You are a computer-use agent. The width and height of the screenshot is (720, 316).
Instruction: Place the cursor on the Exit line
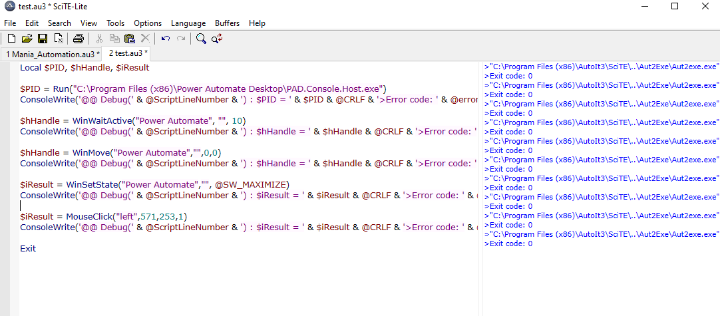pyautogui.click(x=28, y=249)
